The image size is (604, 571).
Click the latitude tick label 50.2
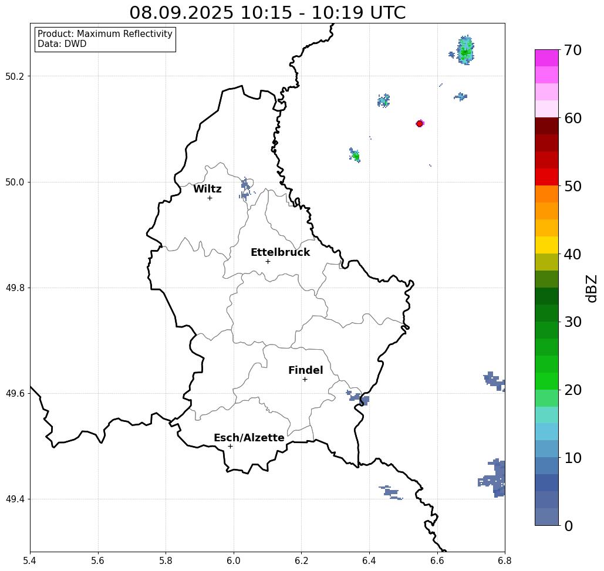click(x=14, y=76)
